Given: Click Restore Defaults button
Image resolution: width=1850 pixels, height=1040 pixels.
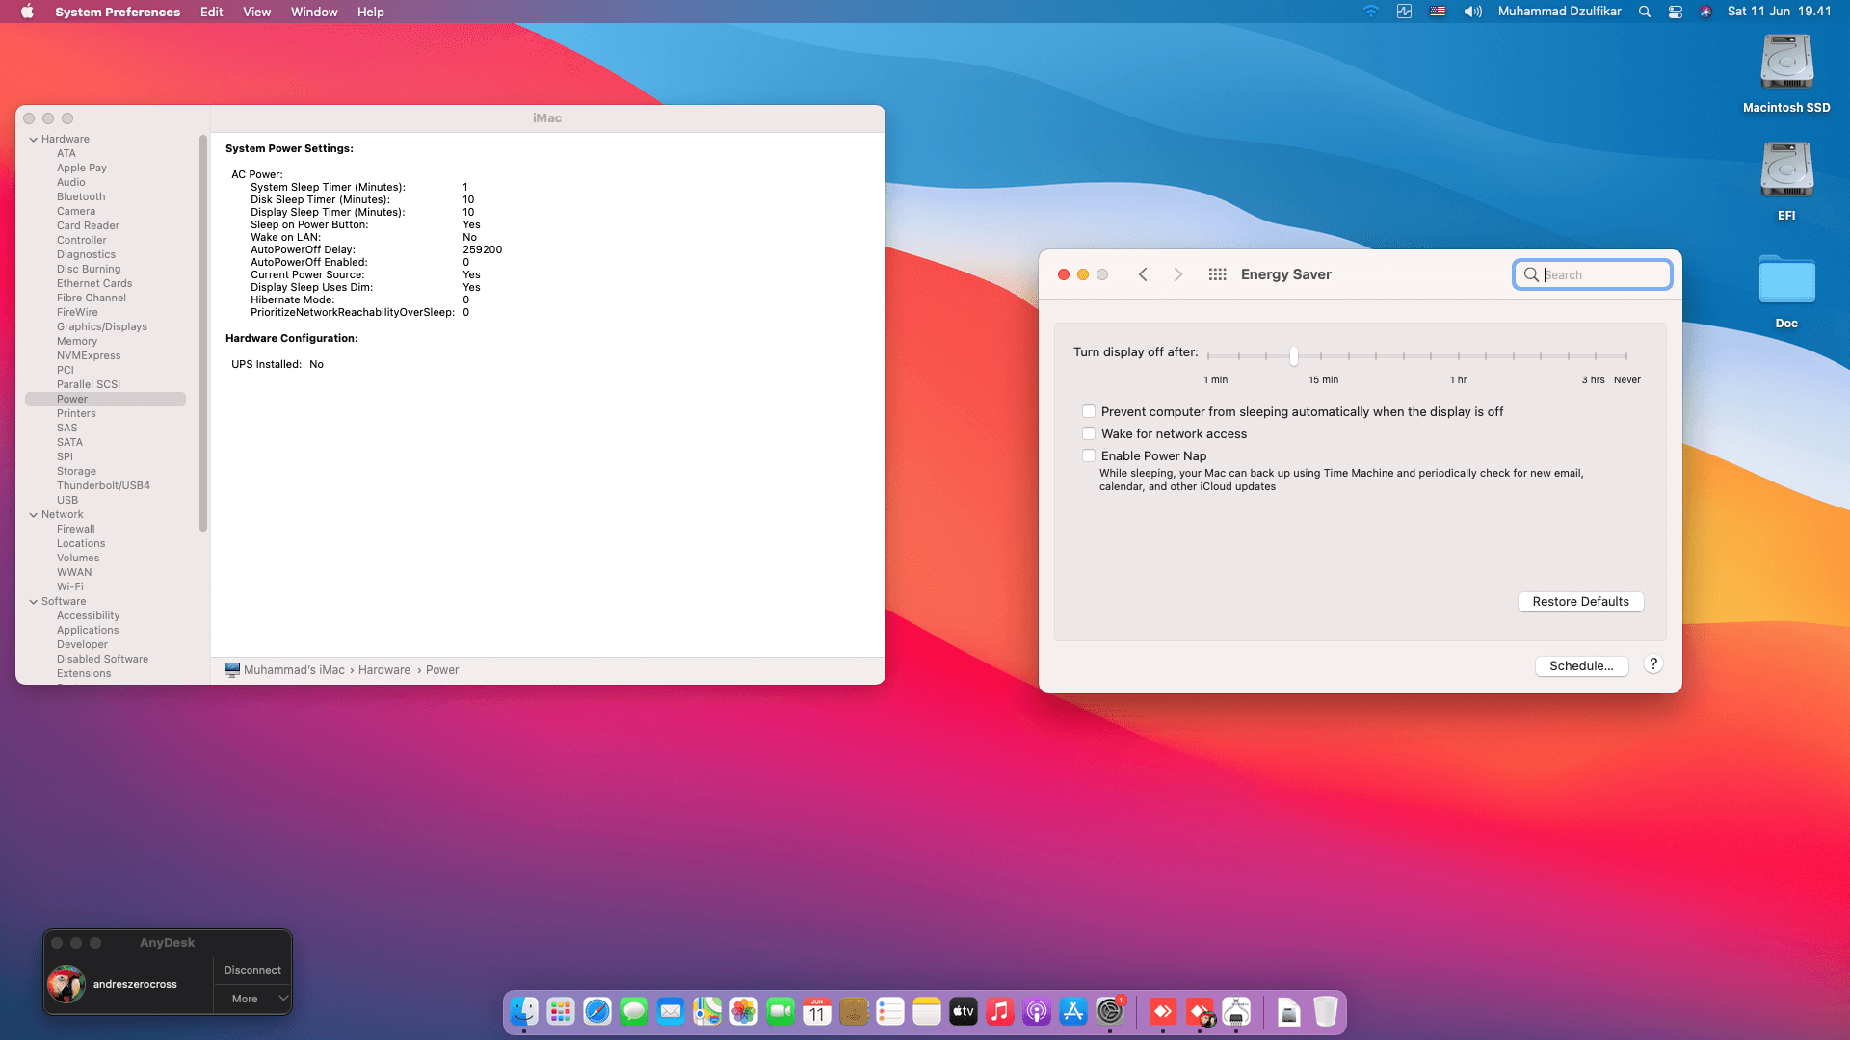Looking at the screenshot, I should [x=1580, y=602].
